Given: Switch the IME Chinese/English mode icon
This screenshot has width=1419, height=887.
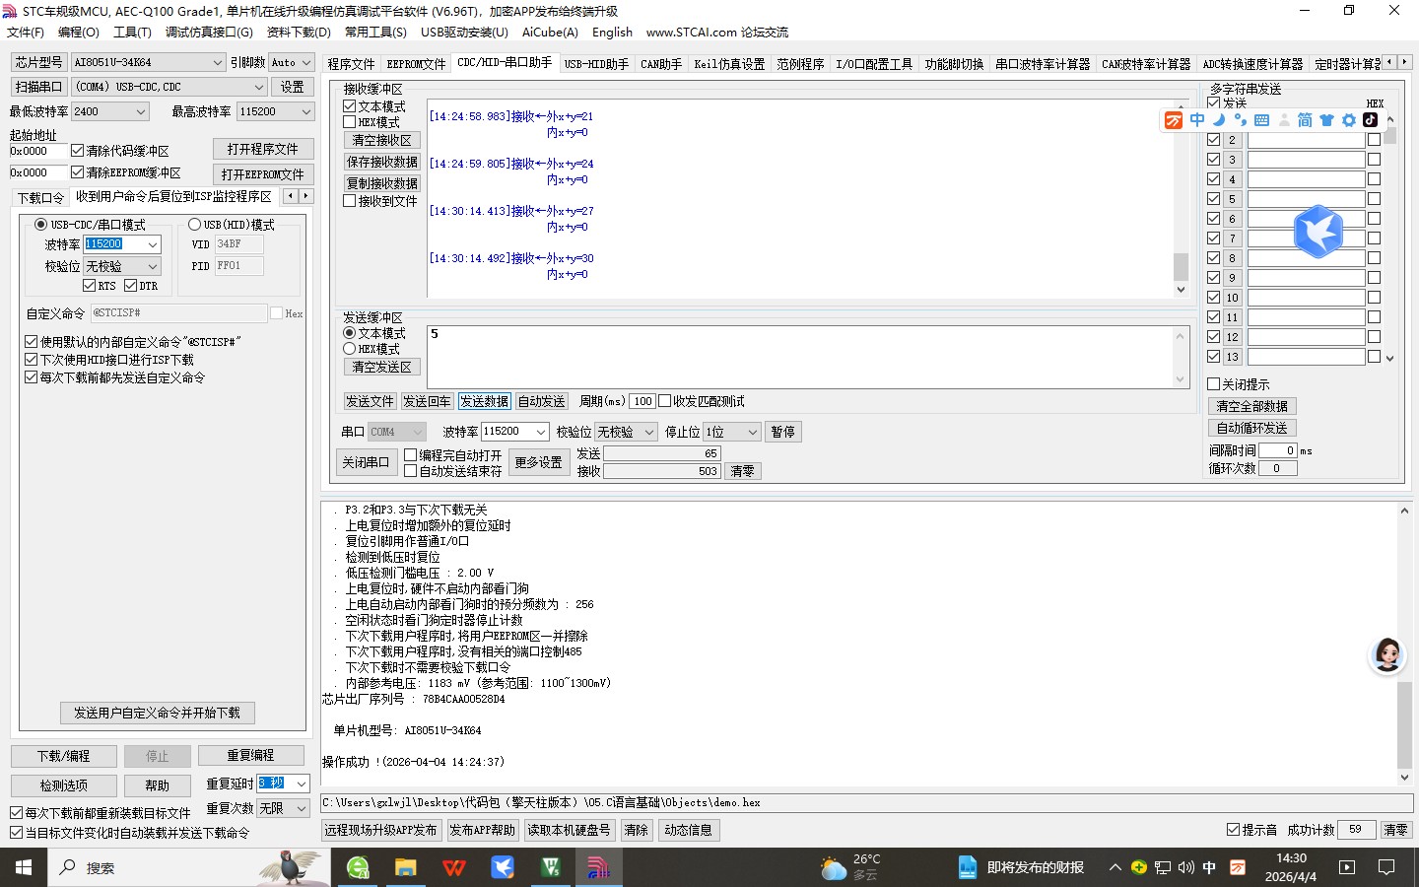Looking at the screenshot, I should (x=1197, y=120).
